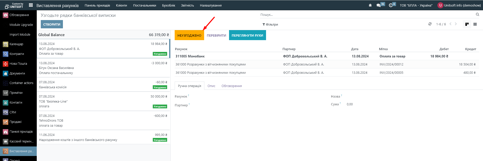Click the ПЕРЕГЛЯНУТИ РУХИ button
The height and width of the screenshot is (161, 483).
click(x=247, y=35)
